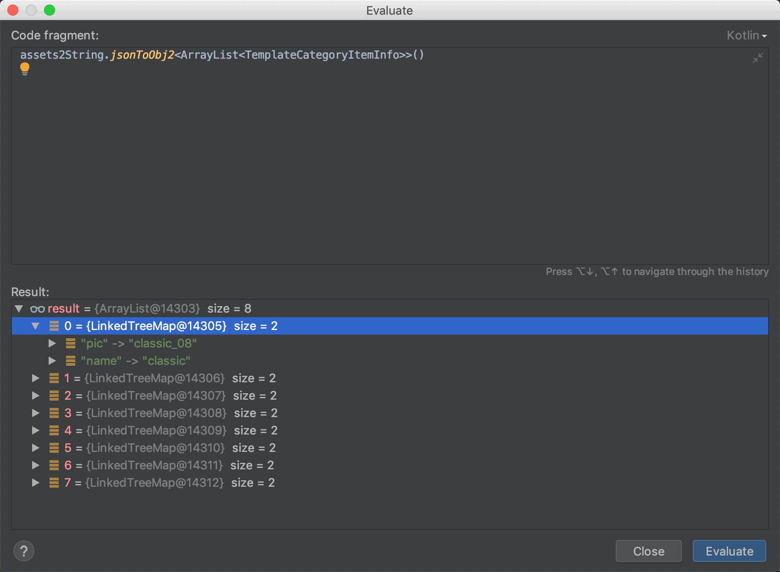Collapse the result ArrayList root node
This screenshot has height=572, width=780.
tap(19, 309)
